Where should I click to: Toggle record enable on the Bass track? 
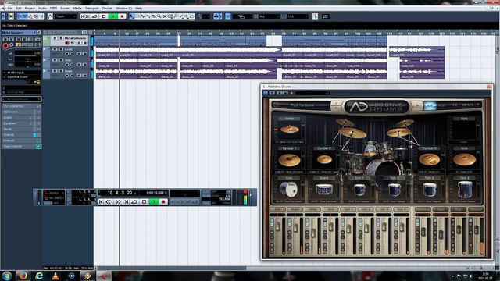tap(66, 76)
